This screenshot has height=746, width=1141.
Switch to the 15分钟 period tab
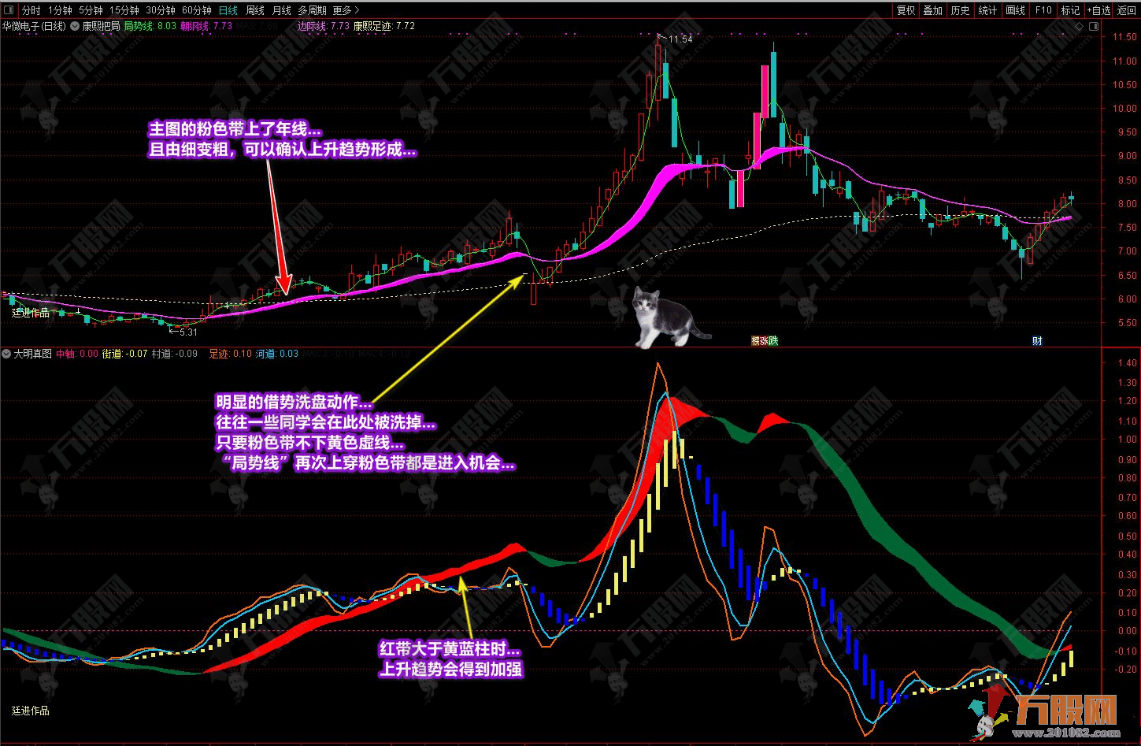click(124, 10)
